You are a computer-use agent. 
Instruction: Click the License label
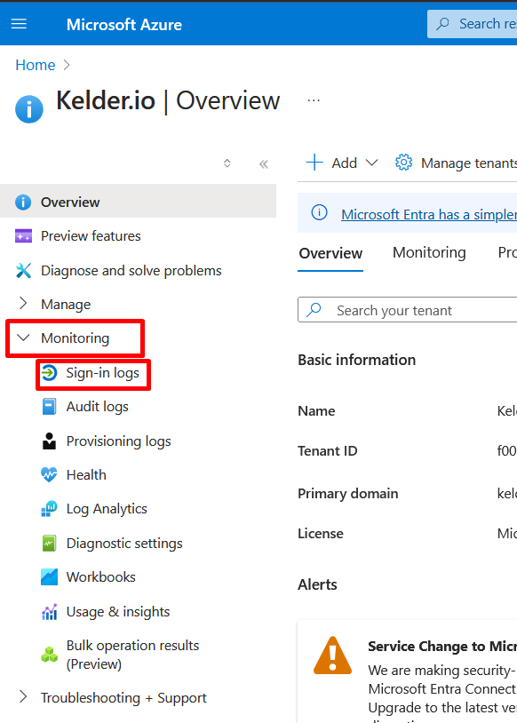[x=321, y=534]
